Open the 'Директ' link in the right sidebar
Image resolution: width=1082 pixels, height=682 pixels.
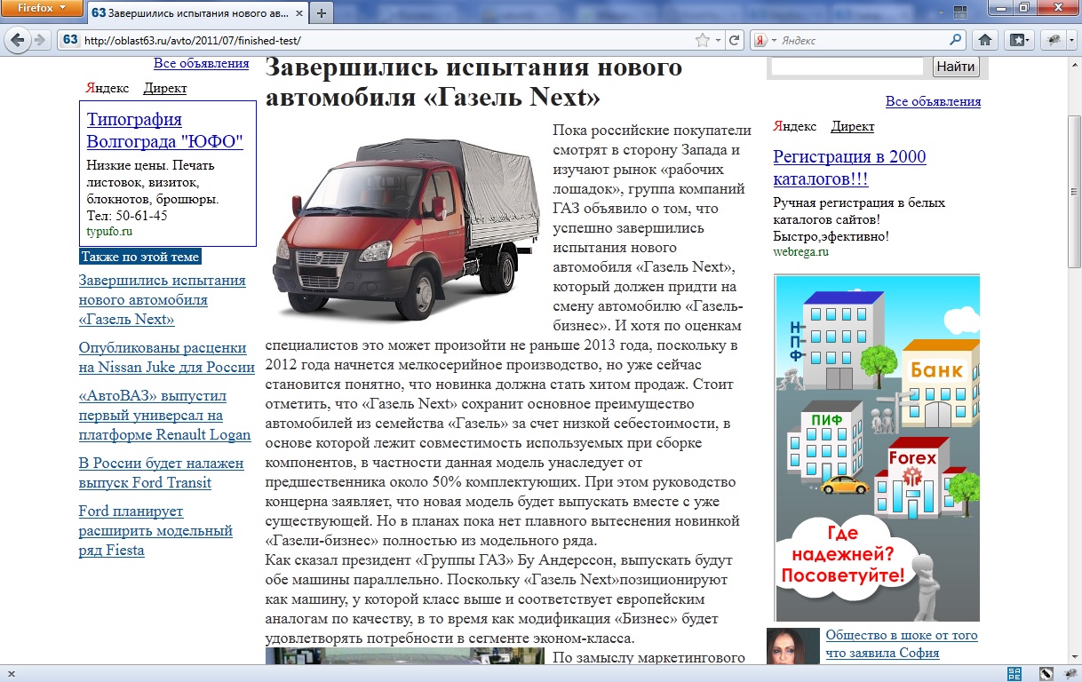(853, 126)
